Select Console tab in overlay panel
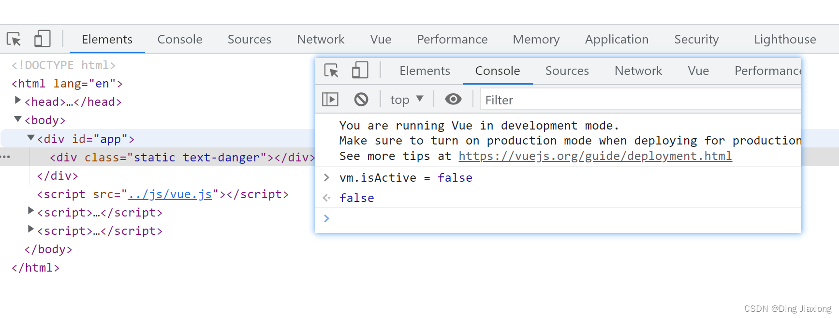This screenshot has height=318, width=839. pos(498,71)
